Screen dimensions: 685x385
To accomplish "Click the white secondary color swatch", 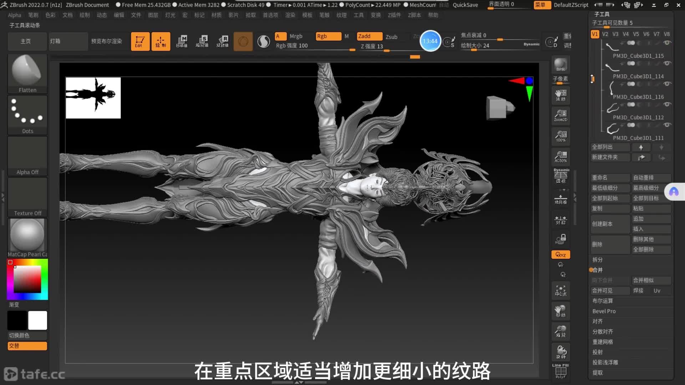I will click(x=37, y=320).
